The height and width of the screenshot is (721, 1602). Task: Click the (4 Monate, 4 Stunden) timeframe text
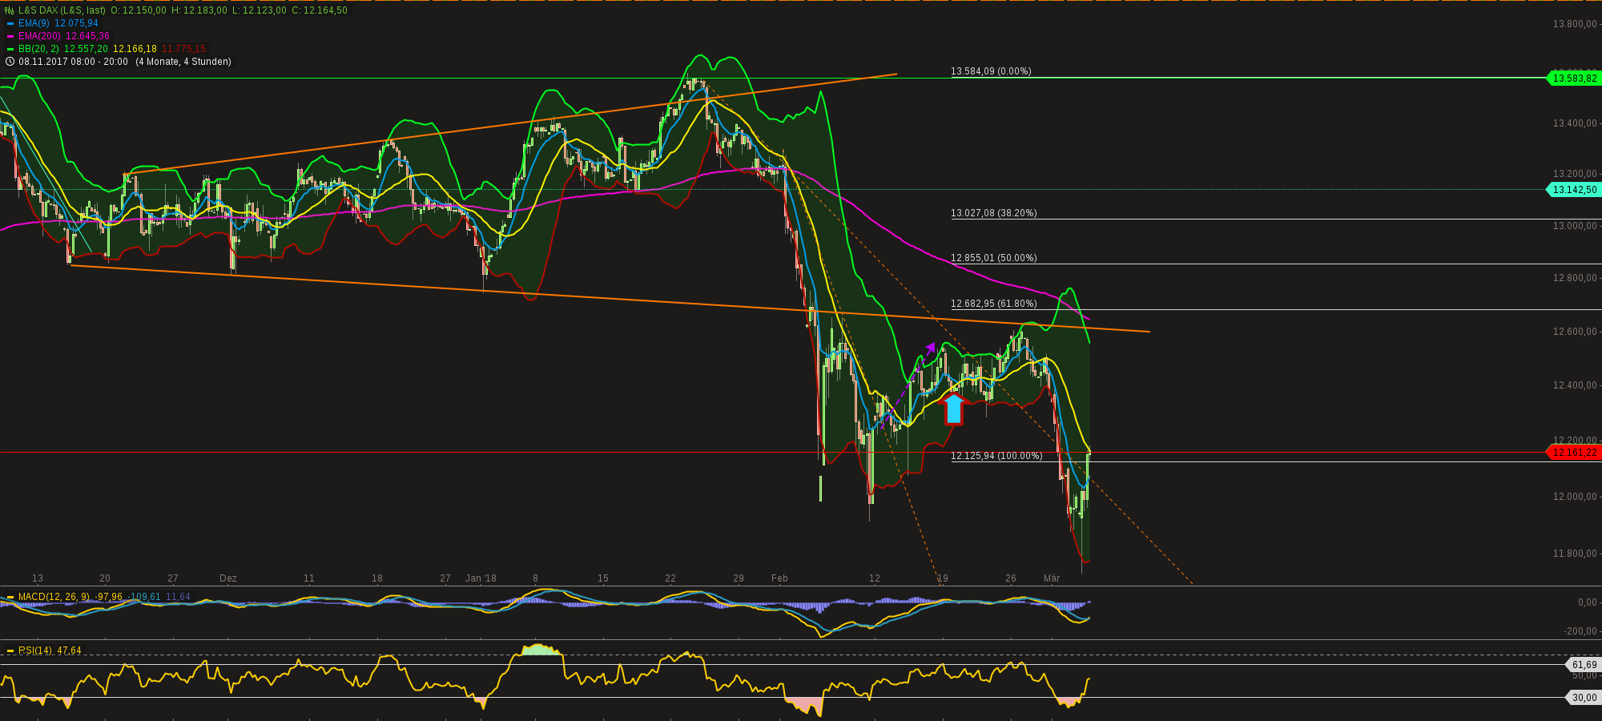point(183,62)
